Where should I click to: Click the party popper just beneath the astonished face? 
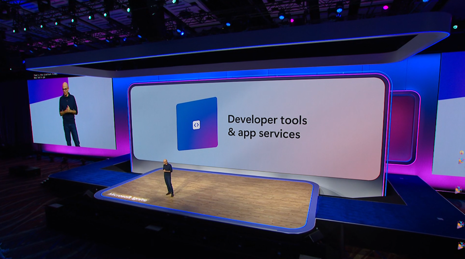[x=461, y=161]
